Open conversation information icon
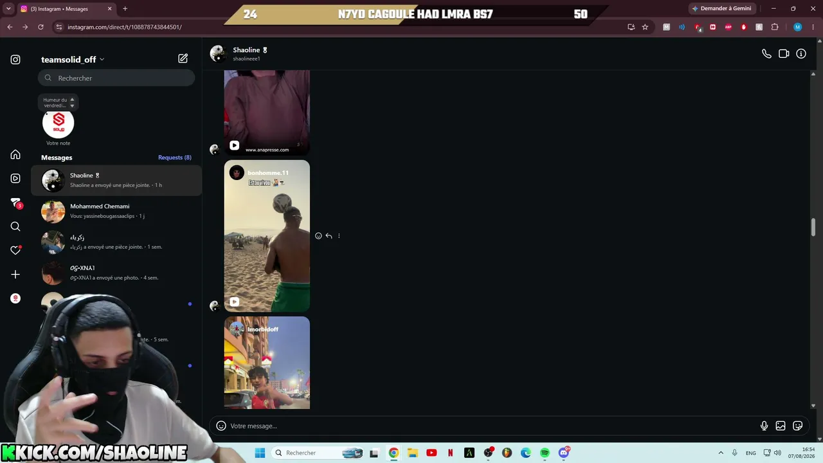The image size is (823, 463). [801, 54]
